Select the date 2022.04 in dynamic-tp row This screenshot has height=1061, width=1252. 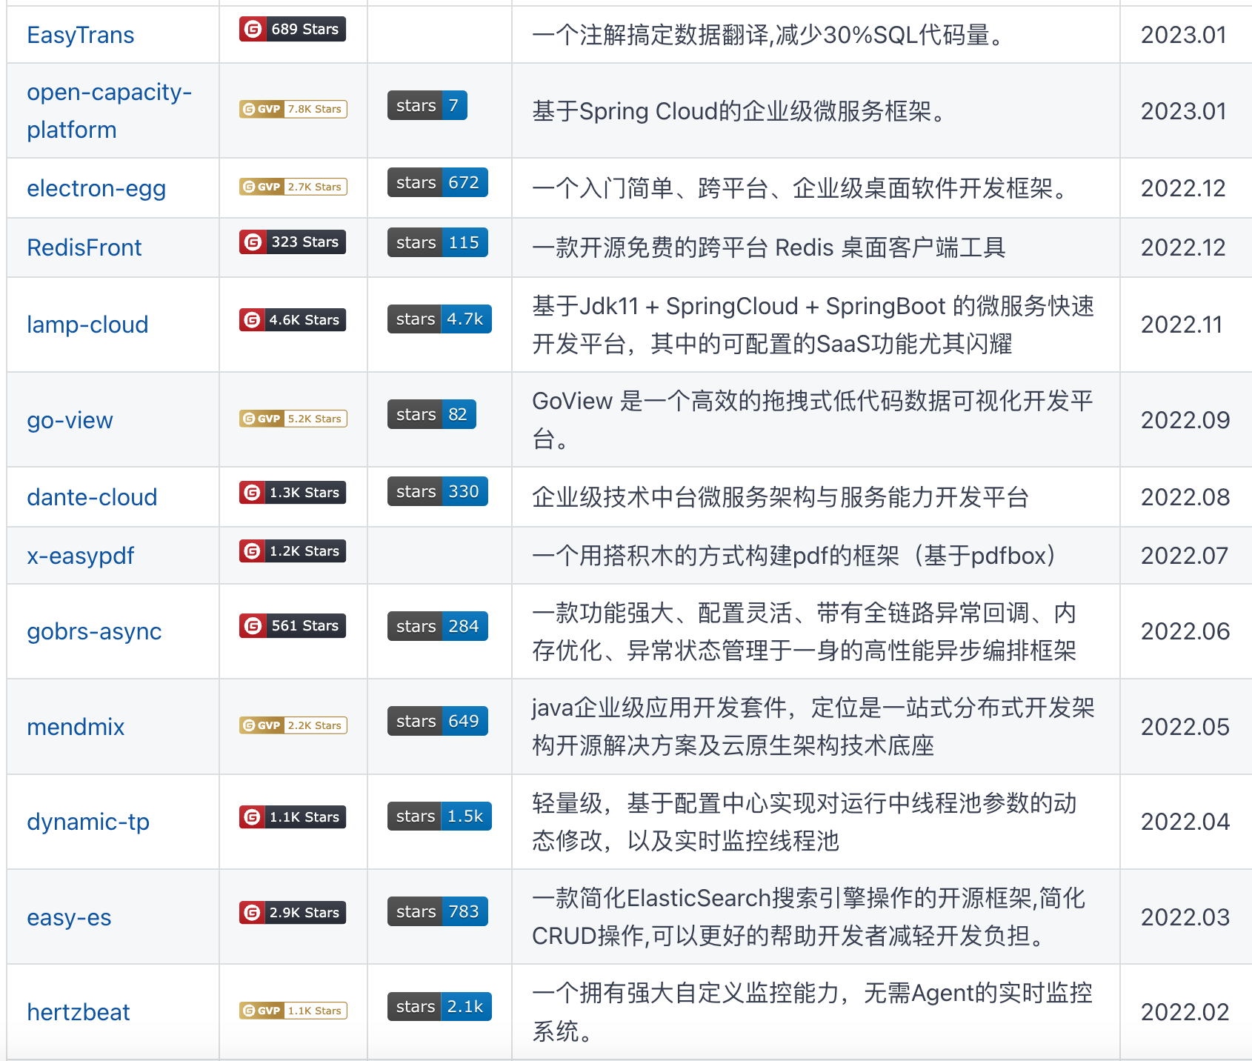[1185, 822]
